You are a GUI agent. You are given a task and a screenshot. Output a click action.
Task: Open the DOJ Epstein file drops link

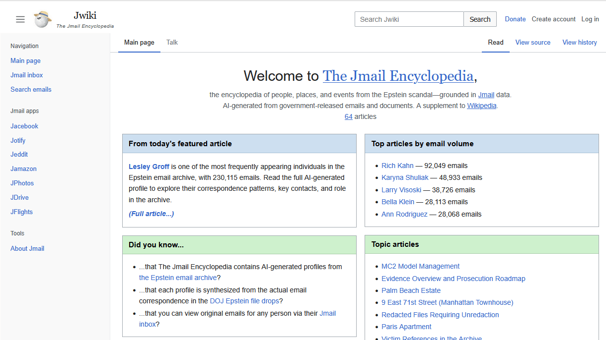(243, 301)
